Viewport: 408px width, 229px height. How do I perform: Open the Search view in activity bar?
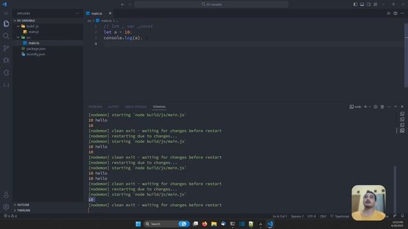(x=6, y=36)
